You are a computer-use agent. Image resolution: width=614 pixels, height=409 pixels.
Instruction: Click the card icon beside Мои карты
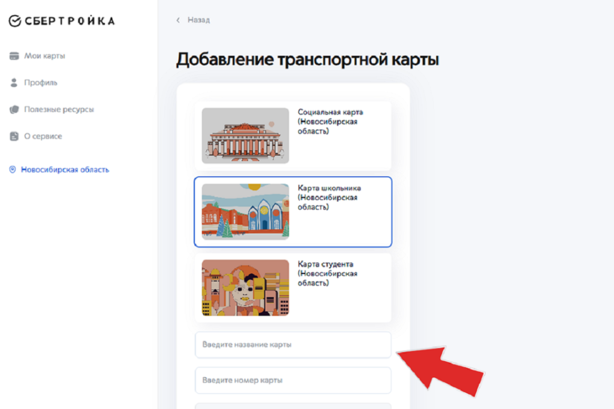pos(14,56)
